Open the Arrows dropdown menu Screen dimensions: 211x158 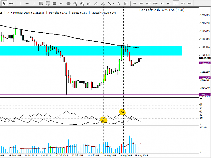tap(111, 3)
